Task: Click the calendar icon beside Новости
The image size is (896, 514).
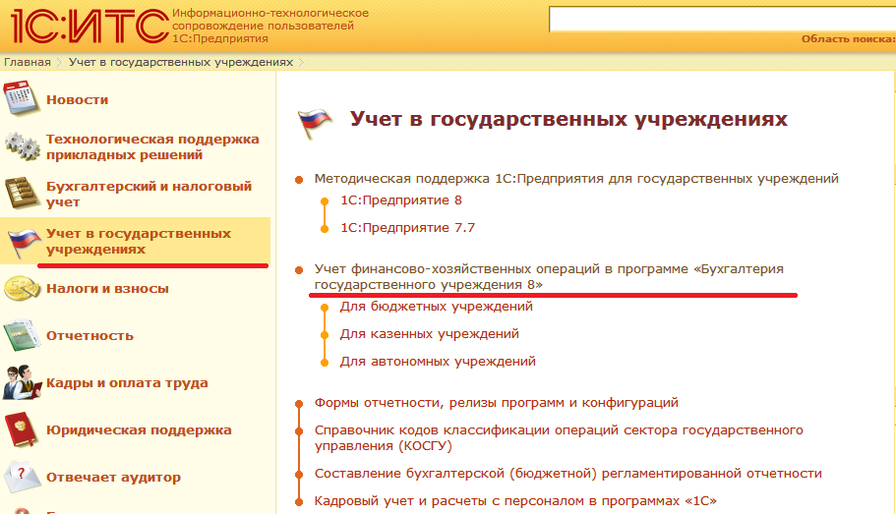Action: 21,98
